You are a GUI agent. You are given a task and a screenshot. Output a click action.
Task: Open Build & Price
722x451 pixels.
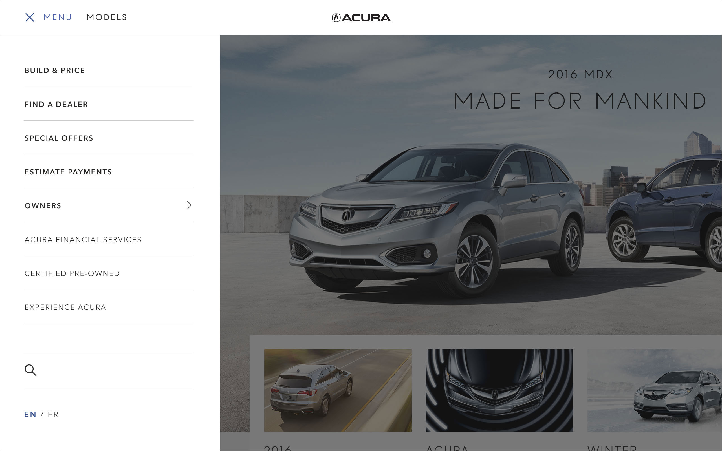55,70
